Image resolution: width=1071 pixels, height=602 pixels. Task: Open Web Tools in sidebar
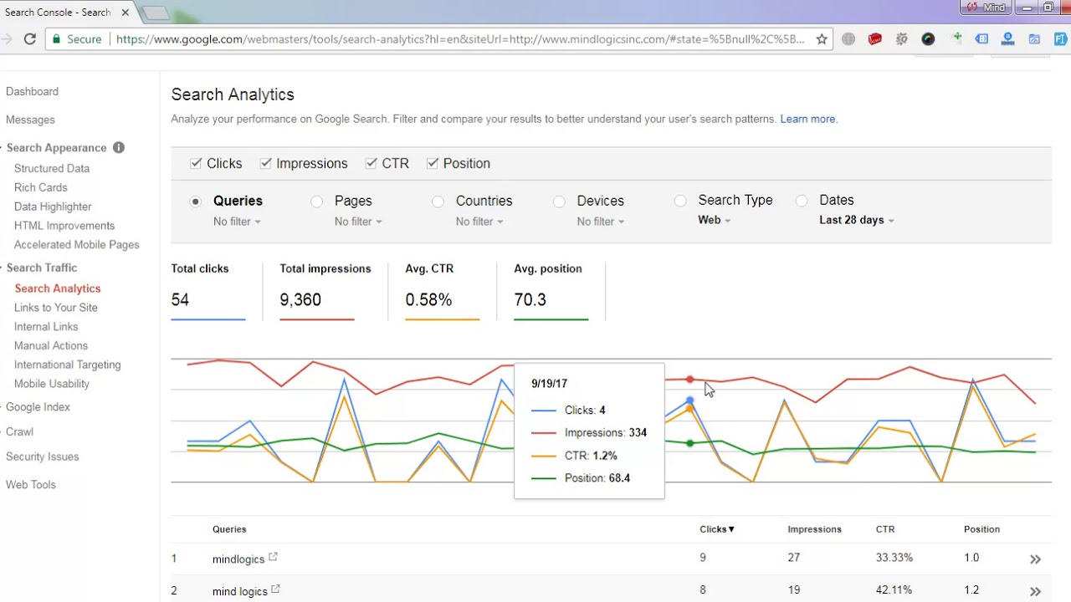[31, 485]
